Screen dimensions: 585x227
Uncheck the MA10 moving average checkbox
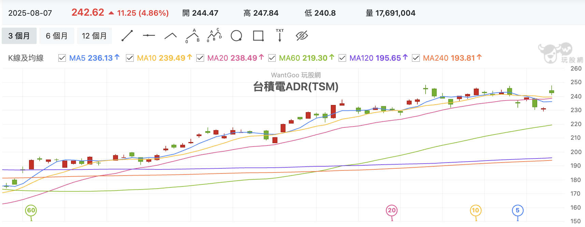[130, 58]
